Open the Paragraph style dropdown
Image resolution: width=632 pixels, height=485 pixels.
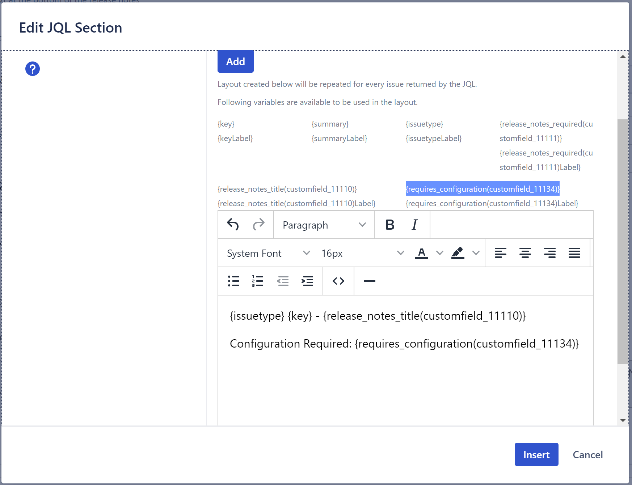coord(323,225)
